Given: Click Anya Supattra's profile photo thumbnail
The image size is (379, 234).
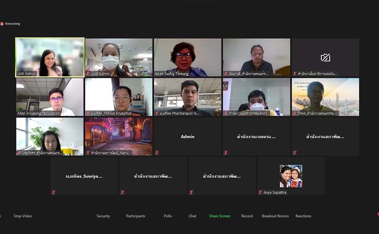Looking at the screenshot, I should click(x=291, y=176).
